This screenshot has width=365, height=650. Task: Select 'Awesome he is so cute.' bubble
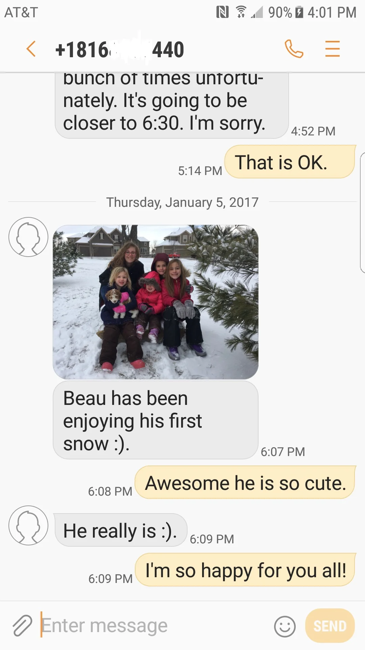pos(245,482)
